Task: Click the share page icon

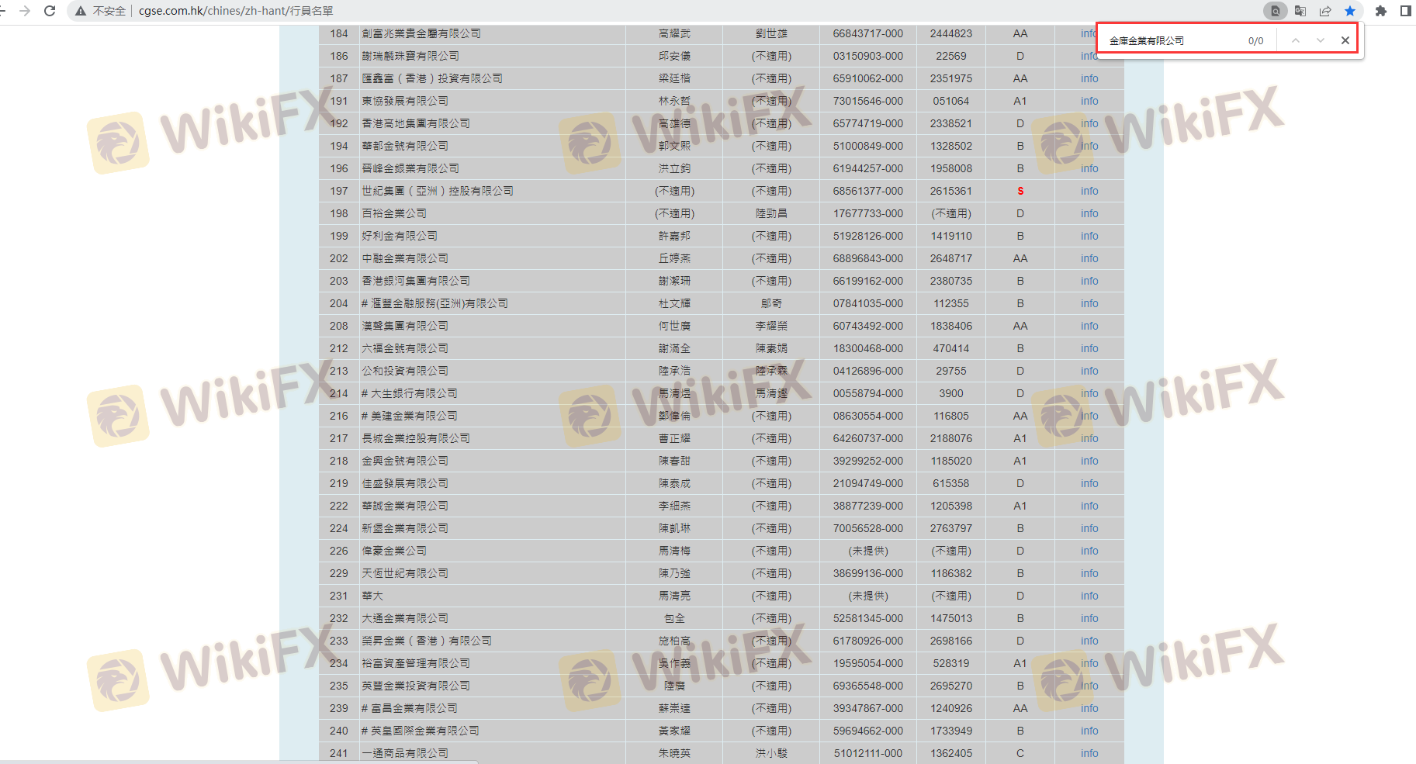Action: (x=1325, y=11)
